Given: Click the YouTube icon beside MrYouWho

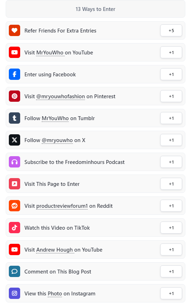Looking at the screenshot, I should pyautogui.click(x=15, y=52).
